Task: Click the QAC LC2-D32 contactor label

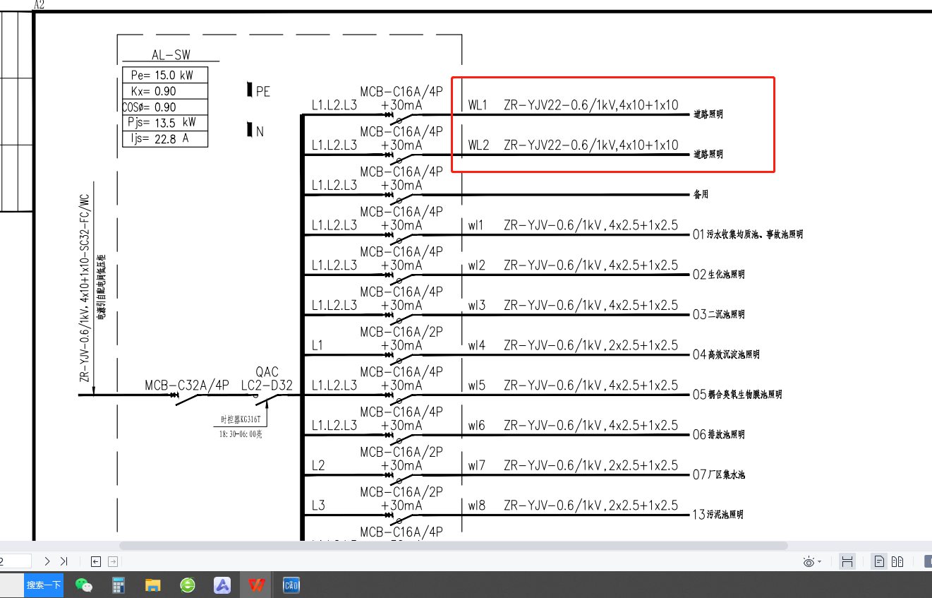Action: click(267, 378)
